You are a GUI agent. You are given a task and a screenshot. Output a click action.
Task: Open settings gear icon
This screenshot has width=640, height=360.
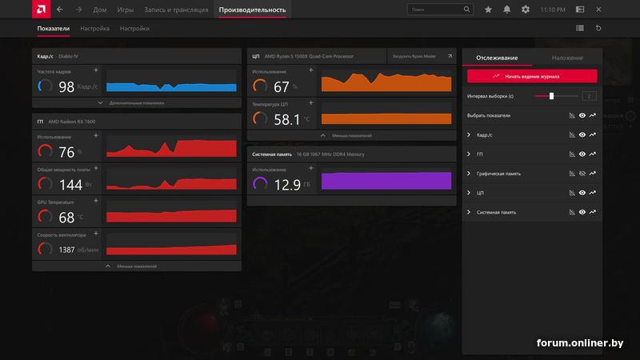526,10
